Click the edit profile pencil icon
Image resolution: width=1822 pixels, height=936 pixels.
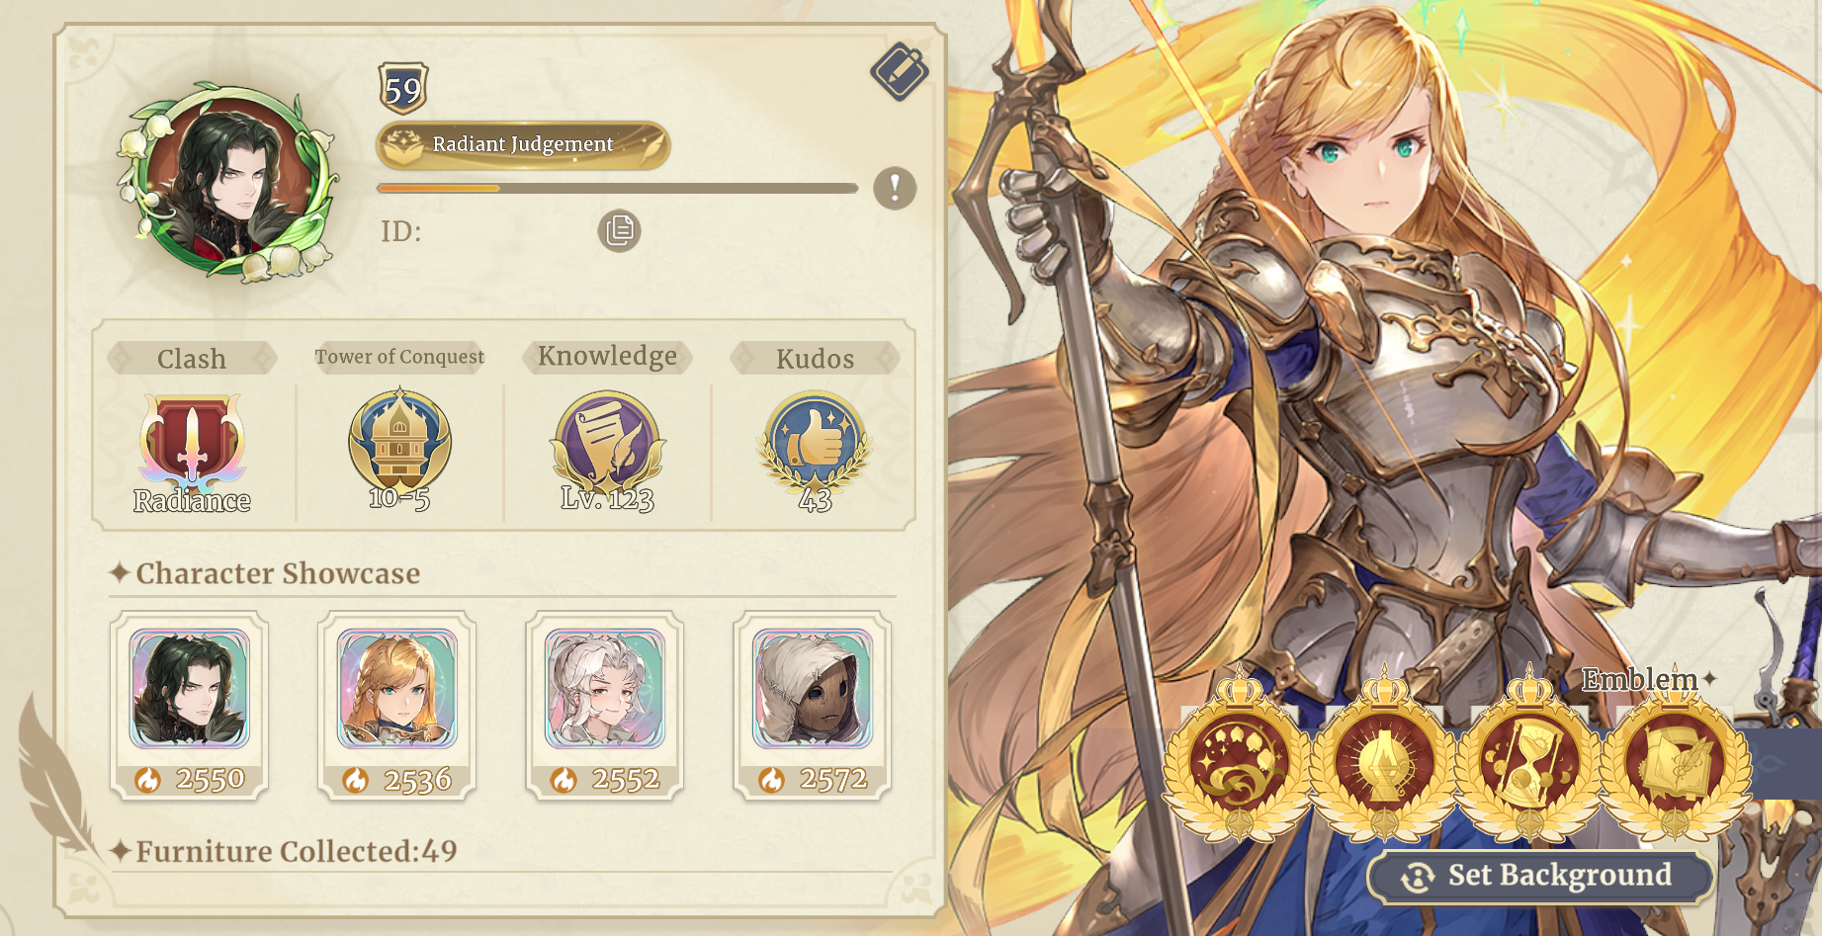[899, 72]
